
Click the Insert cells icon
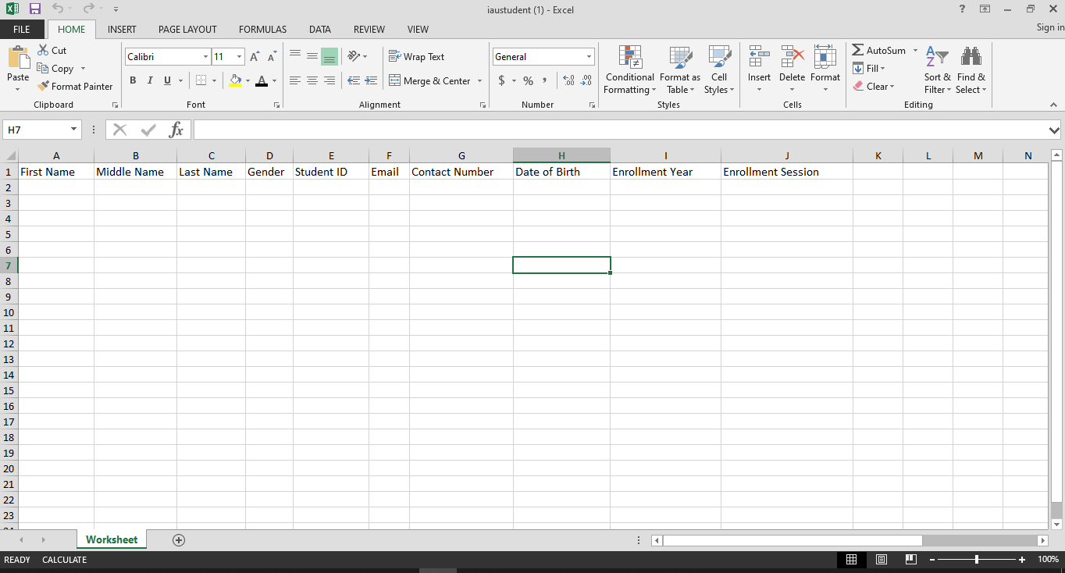(759, 57)
